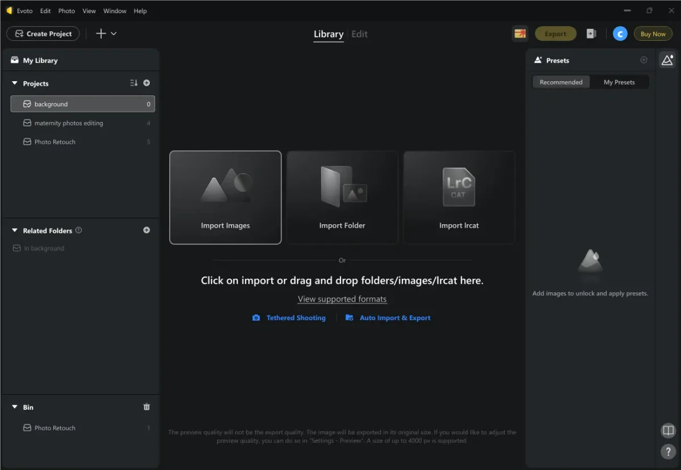Open the Edit menu

click(45, 11)
